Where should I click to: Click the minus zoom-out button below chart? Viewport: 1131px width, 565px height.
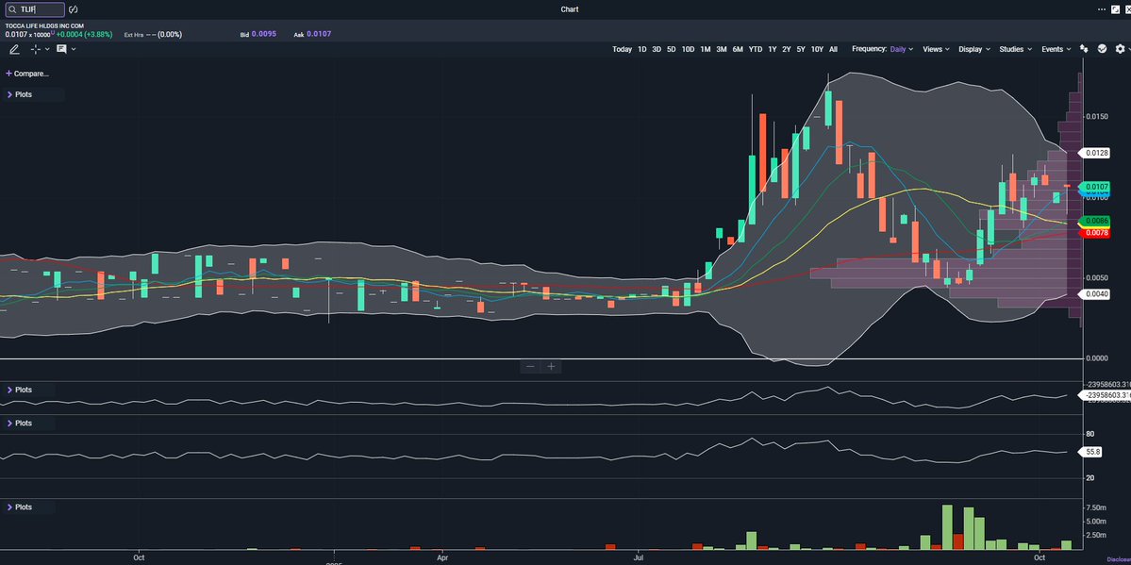(x=530, y=367)
